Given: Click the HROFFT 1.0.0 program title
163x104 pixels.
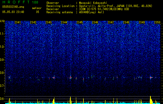Looking at the screenshot, I should 20,2.
